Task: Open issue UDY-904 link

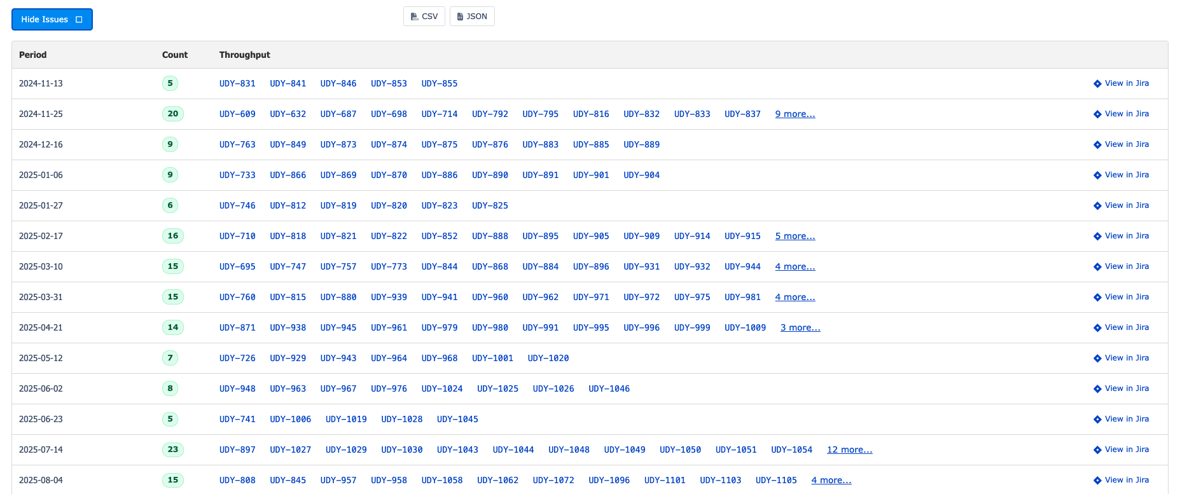Action: (x=641, y=175)
